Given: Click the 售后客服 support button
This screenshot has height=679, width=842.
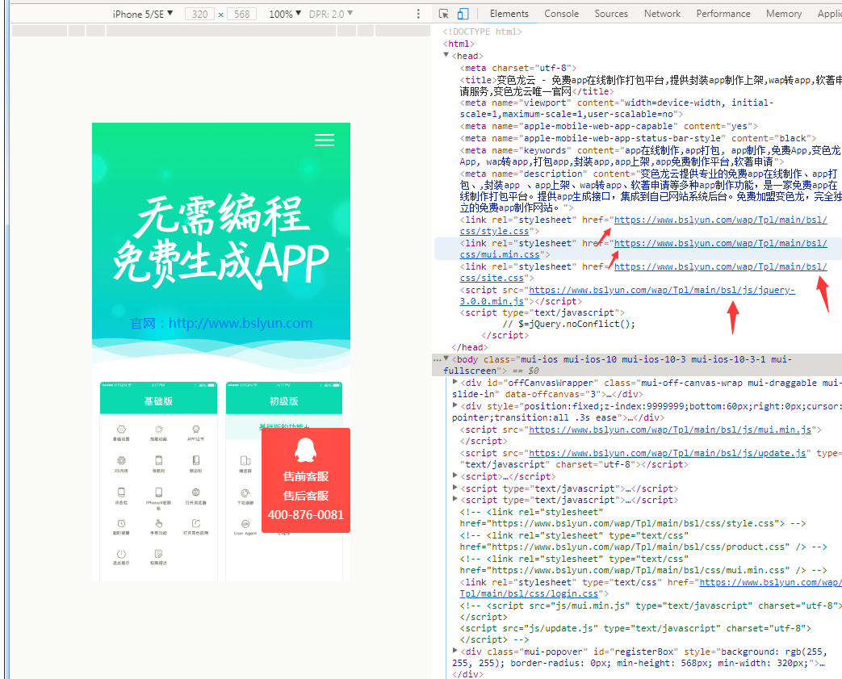Looking at the screenshot, I should click(x=305, y=496).
